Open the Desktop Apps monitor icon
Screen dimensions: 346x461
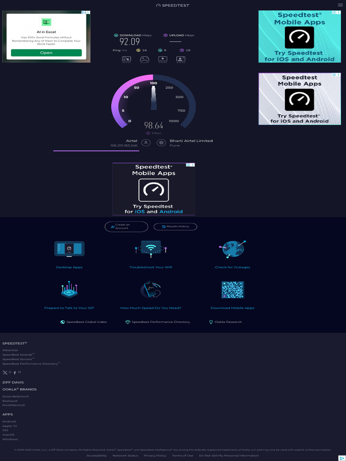[69, 249]
